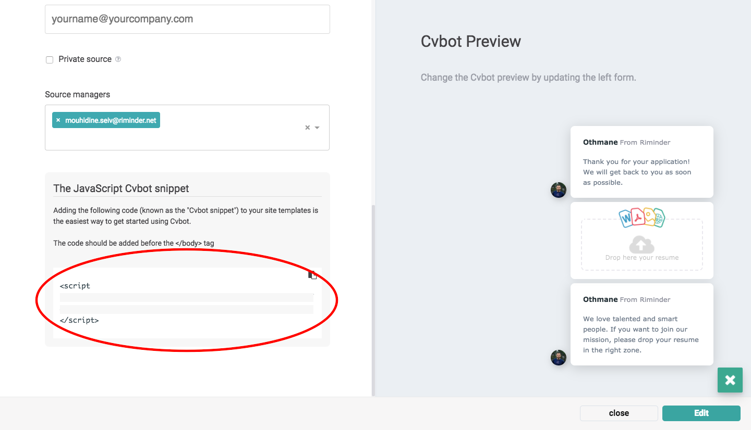This screenshot has width=751, height=430.
Task: Click the Cvbot Preview heading
Action: click(x=471, y=42)
